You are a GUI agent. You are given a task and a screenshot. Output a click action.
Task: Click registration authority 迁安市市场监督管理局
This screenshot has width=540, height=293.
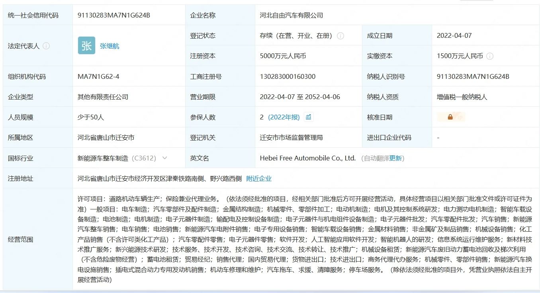[291, 137]
